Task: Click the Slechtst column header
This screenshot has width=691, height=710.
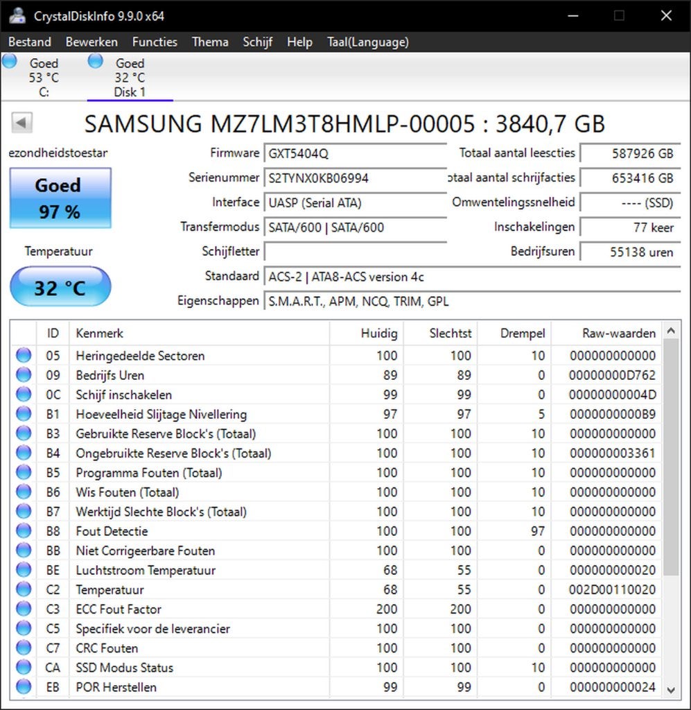Action: coord(440,334)
